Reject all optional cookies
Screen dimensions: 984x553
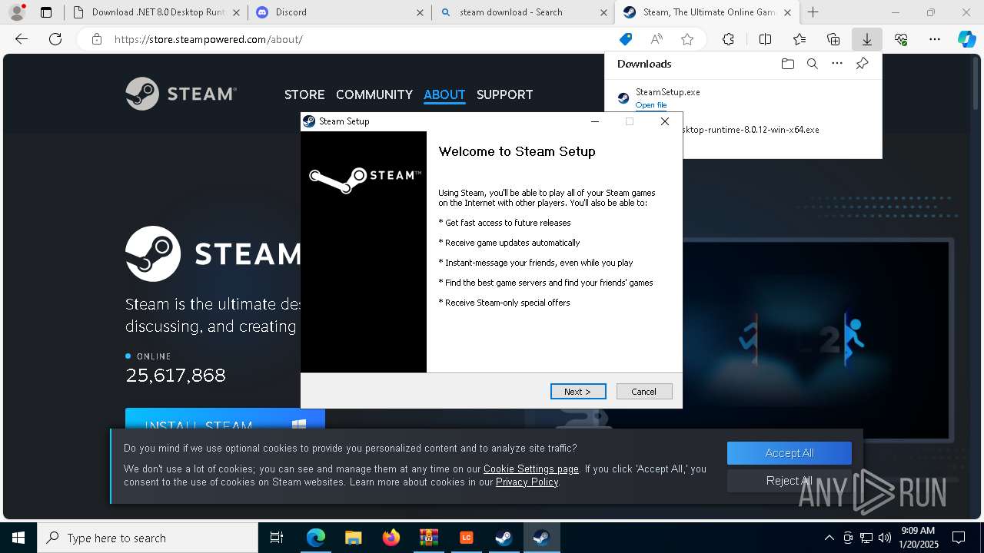pyautogui.click(x=790, y=481)
